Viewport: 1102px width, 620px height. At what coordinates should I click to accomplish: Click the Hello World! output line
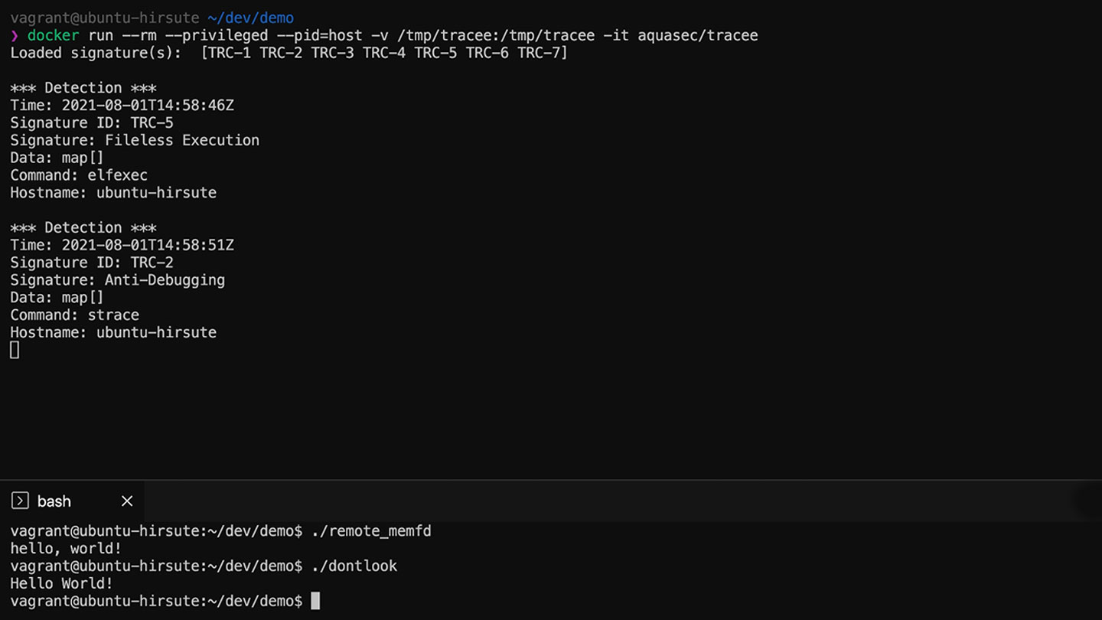62,584
